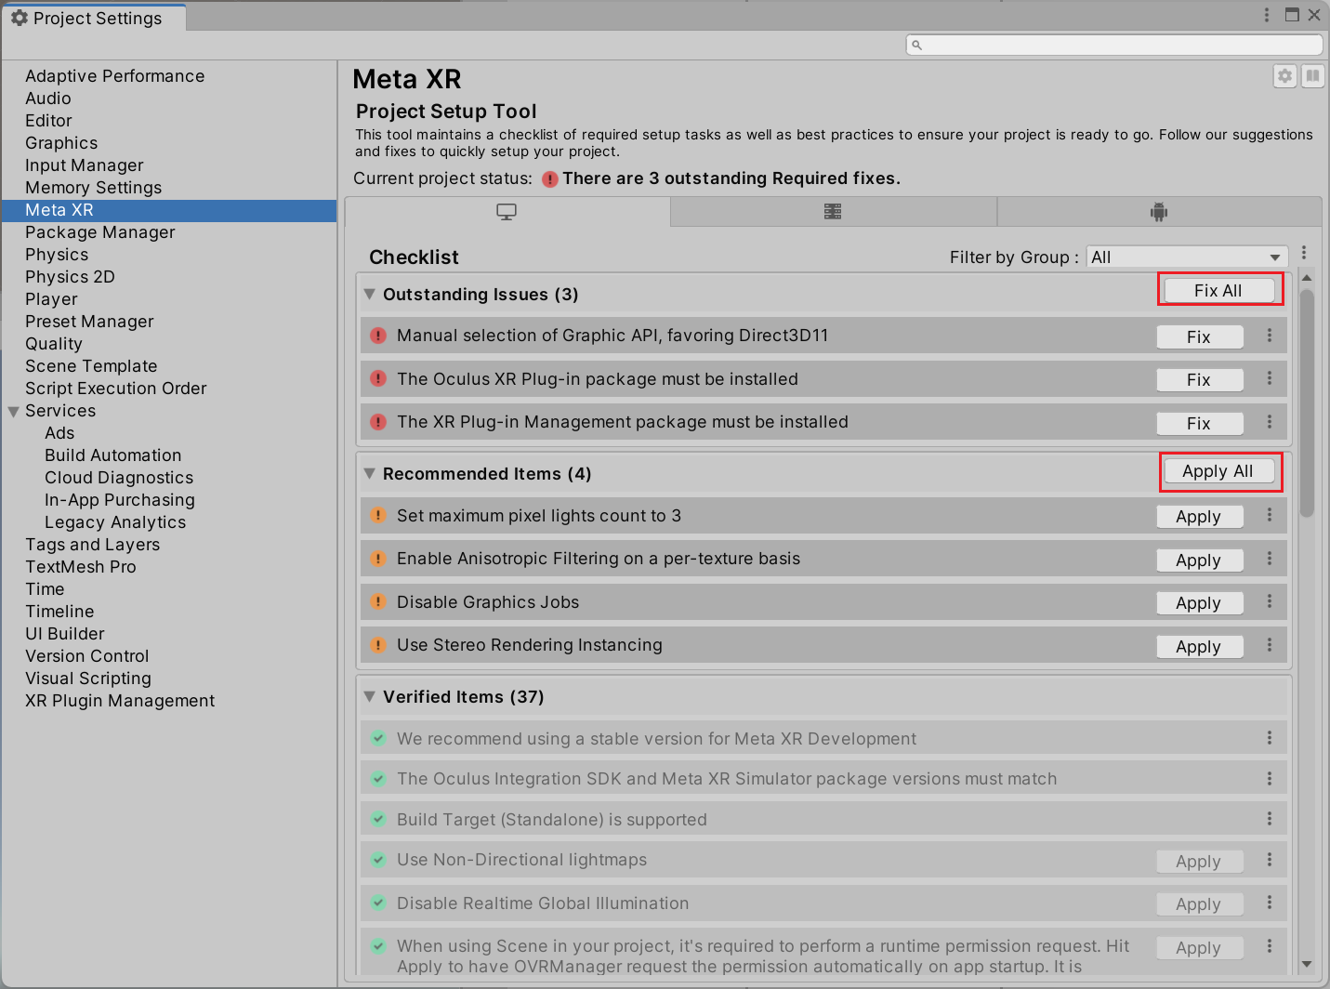The height and width of the screenshot is (989, 1330).
Task: Select Package Manager settings category
Action: click(x=100, y=232)
